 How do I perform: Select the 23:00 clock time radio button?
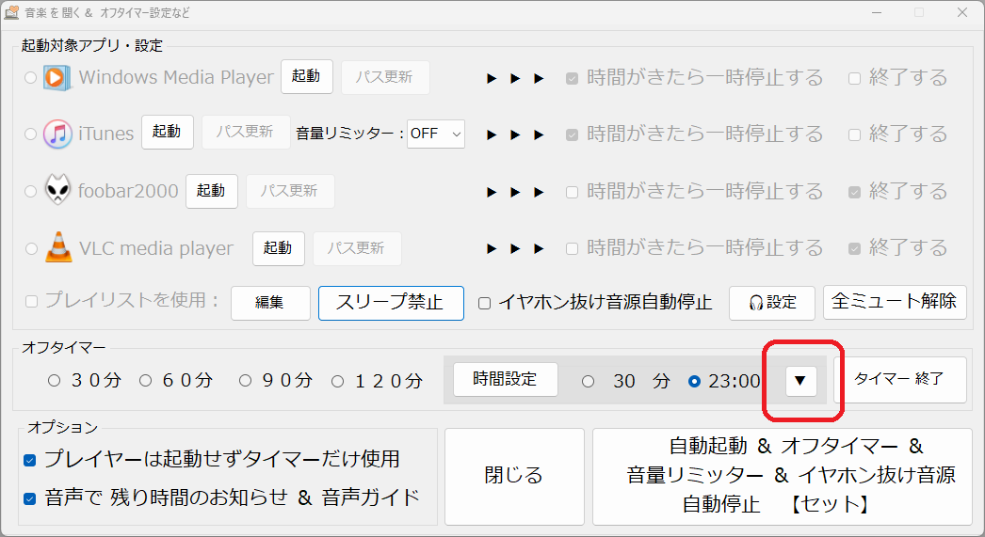pos(694,382)
